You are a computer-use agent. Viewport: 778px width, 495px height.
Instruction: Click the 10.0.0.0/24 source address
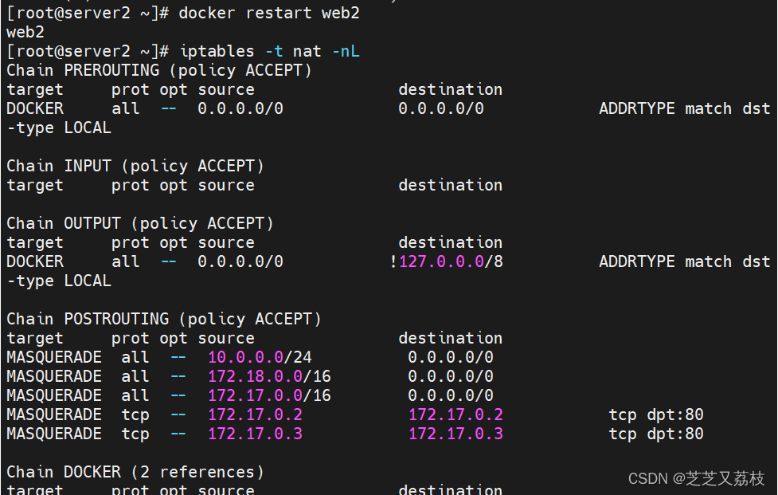[x=260, y=358]
